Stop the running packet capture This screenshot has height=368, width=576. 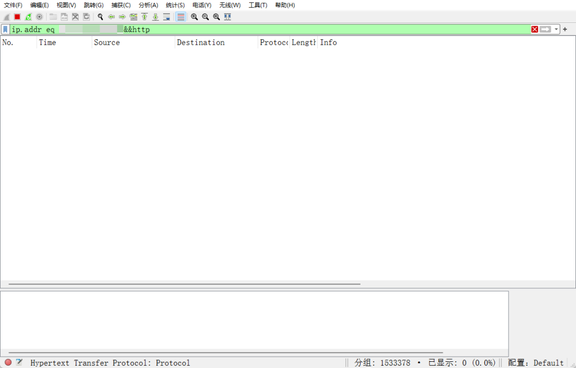pos(17,17)
